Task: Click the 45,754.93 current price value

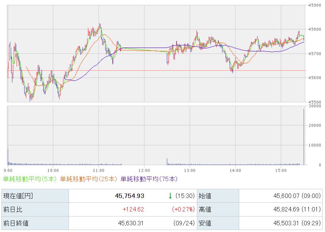Action: [129, 196]
